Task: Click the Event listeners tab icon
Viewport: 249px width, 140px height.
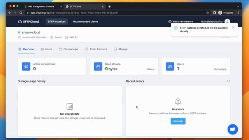Action: pyautogui.click(x=87, y=49)
